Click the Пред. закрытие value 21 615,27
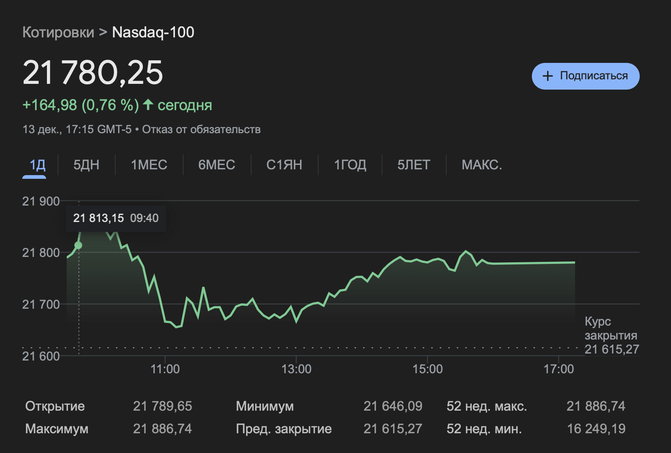The image size is (671, 453). click(393, 429)
